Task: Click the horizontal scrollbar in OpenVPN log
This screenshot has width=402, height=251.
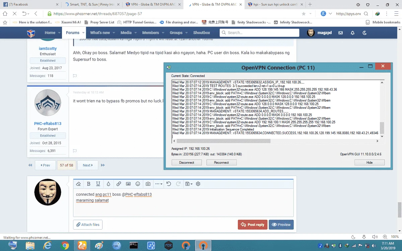Action: 223,141
